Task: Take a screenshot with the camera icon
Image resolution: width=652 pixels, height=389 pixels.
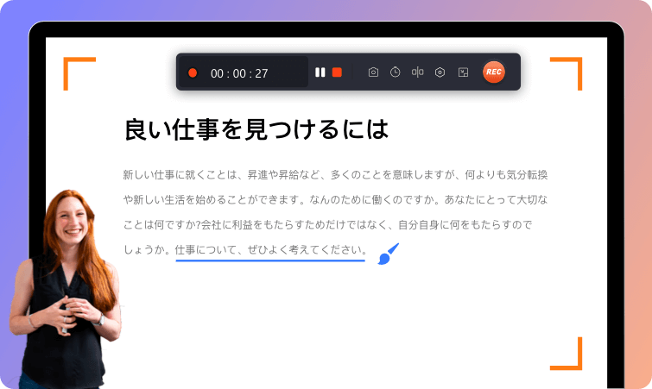Action: 373,72
